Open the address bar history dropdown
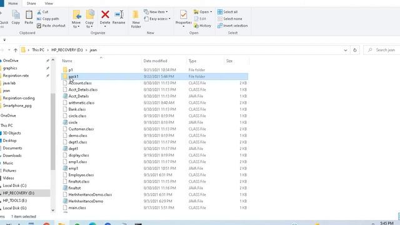The image size is (400, 225). tap(346, 50)
